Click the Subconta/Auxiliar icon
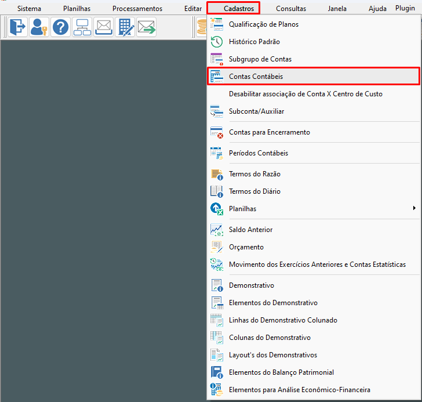 click(x=217, y=111)
